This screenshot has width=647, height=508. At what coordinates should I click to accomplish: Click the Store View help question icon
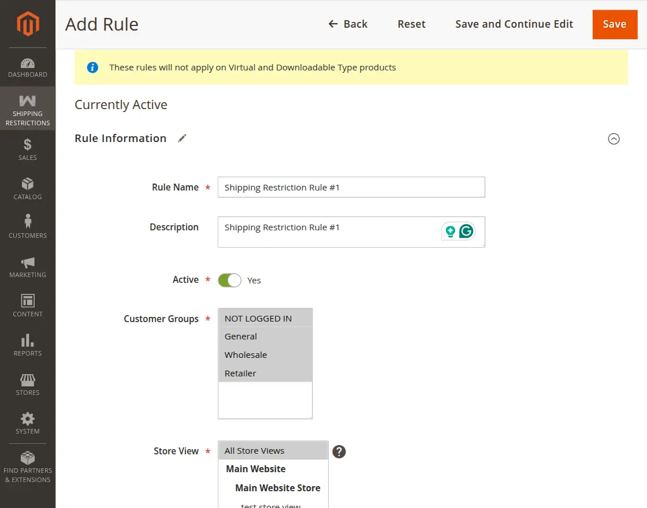tap(339, 451)
